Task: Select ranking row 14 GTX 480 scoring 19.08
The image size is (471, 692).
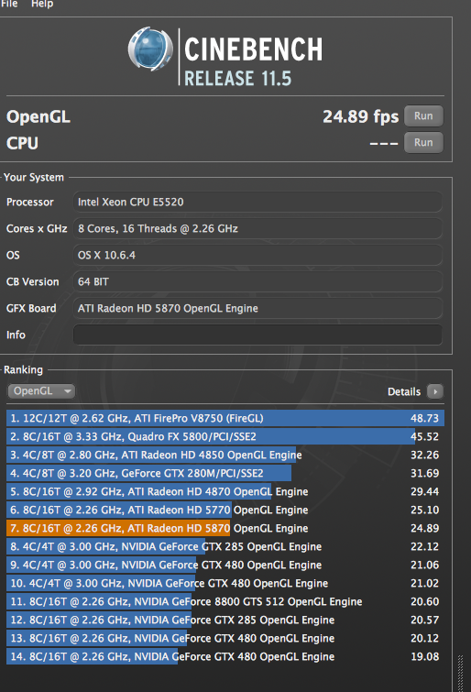Action: pos(225,656)
